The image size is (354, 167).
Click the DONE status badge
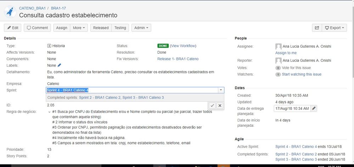tap(163, 46)
